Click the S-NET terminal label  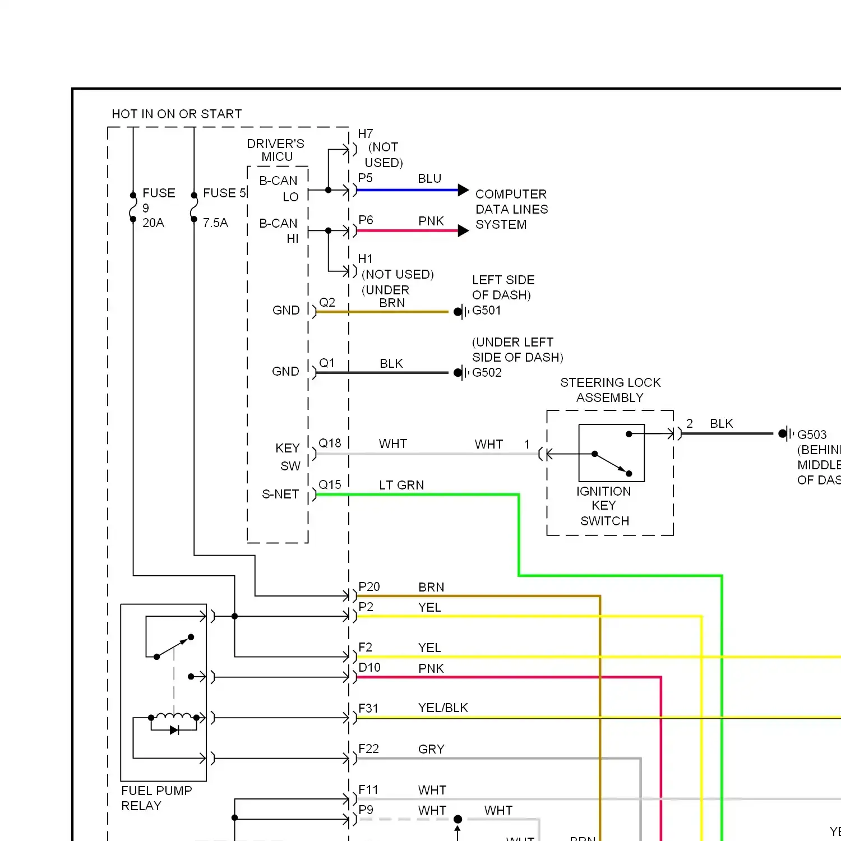point(280,494)
